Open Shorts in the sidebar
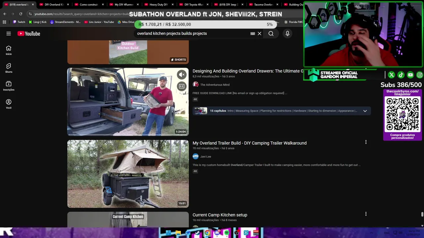 (x=9, y=68)
